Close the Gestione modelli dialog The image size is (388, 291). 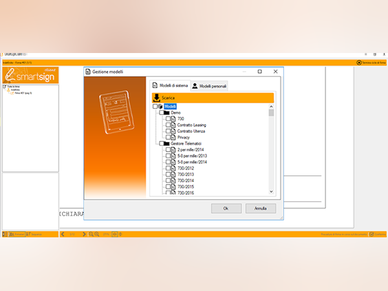(x=275, y=72)
